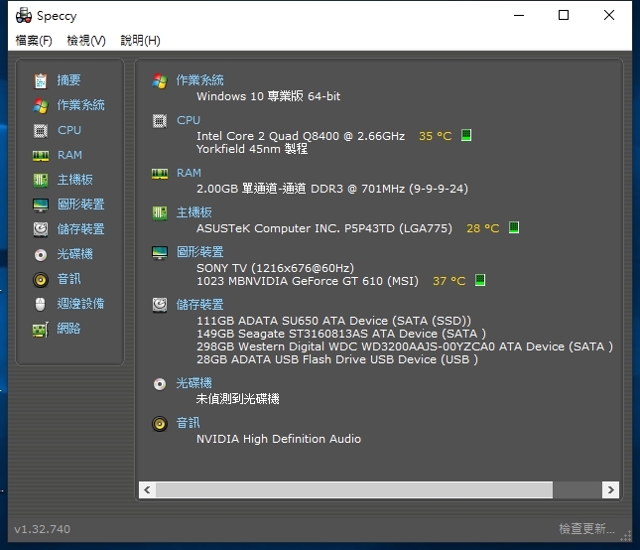
Task: Open the CPU heading link in summary
Action: coord(189,120)
